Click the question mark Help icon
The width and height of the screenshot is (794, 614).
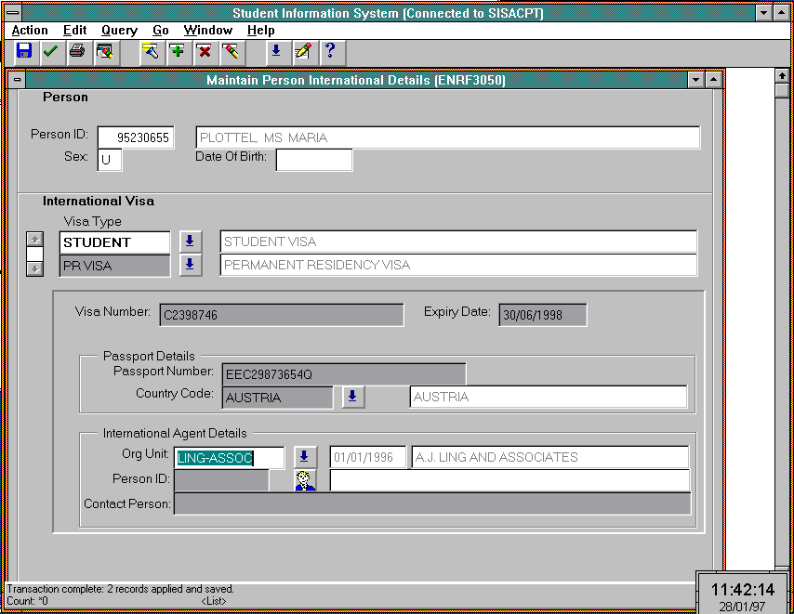(x=329, y=51)
